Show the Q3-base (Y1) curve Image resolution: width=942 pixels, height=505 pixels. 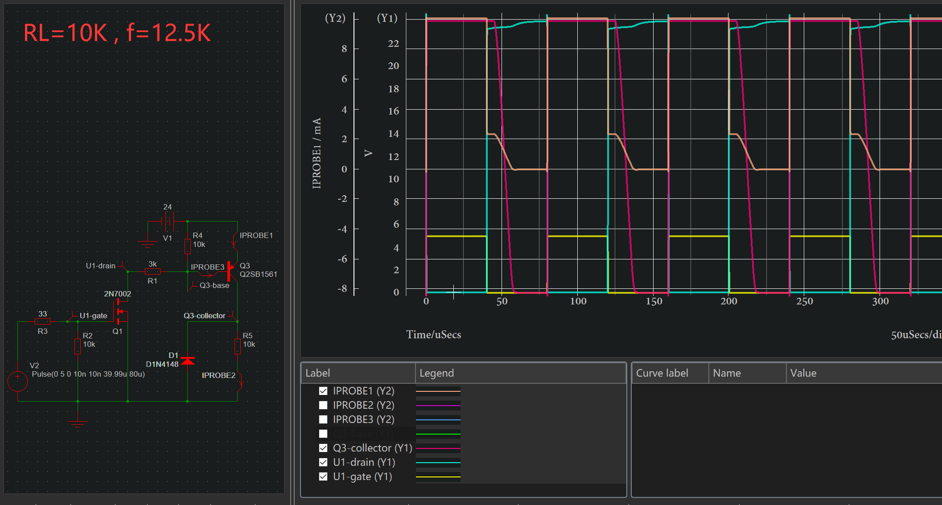click(x=323, y=434)
